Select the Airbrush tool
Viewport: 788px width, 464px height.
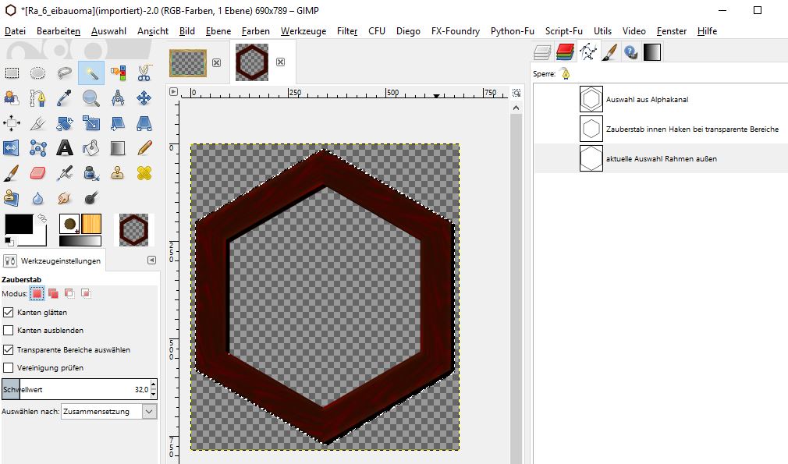(x=65, y=173)
